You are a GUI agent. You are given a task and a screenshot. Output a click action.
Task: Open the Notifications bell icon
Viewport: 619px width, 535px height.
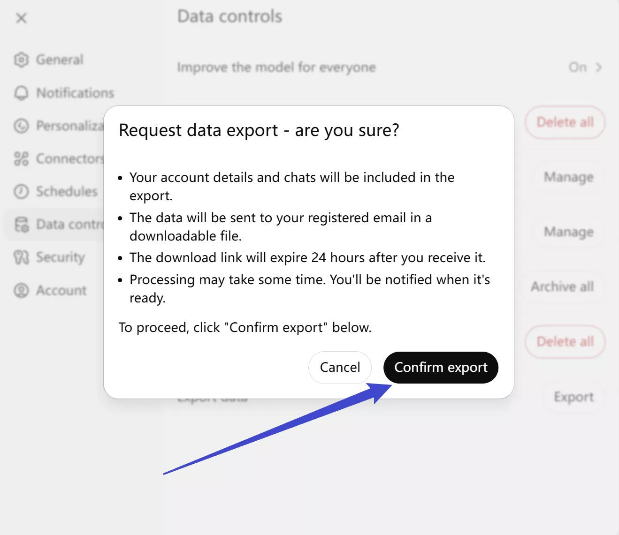21,92
